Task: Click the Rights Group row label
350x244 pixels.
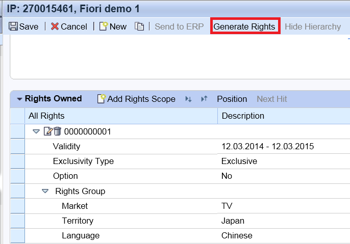Action: [80, 191]
